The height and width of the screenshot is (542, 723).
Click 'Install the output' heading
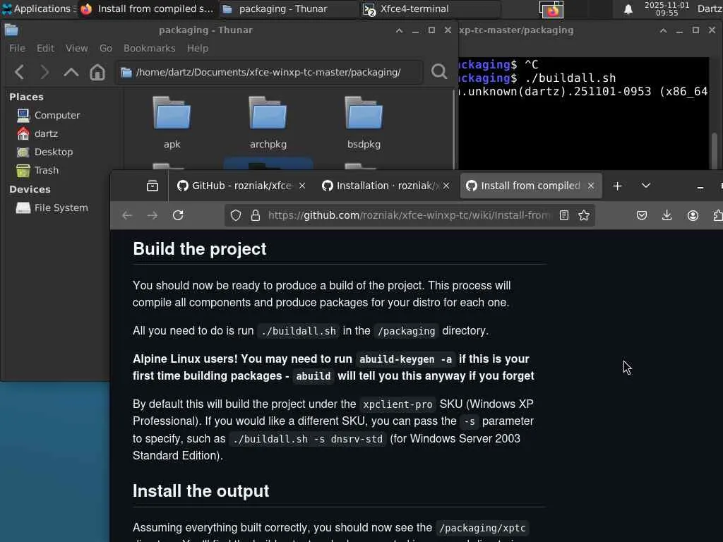coord(201,491)
